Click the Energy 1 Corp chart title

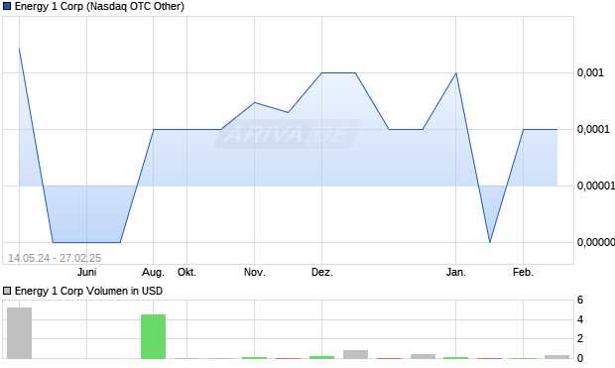(x=99, y=6)
